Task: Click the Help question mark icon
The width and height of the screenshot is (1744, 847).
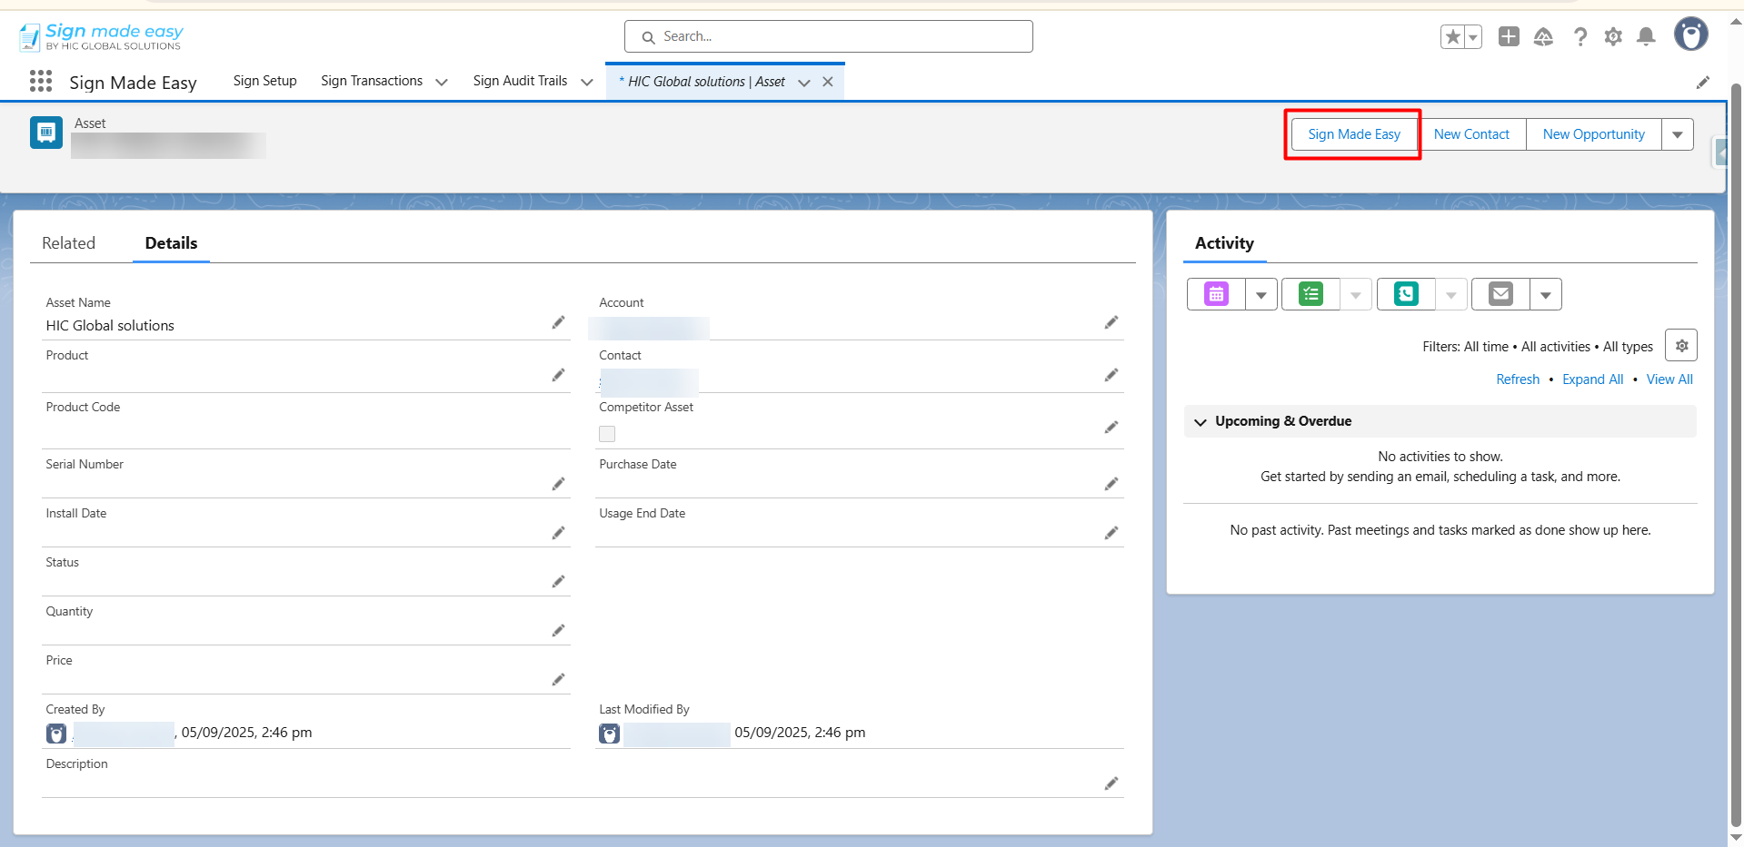Action: [x=1580, y=36]
